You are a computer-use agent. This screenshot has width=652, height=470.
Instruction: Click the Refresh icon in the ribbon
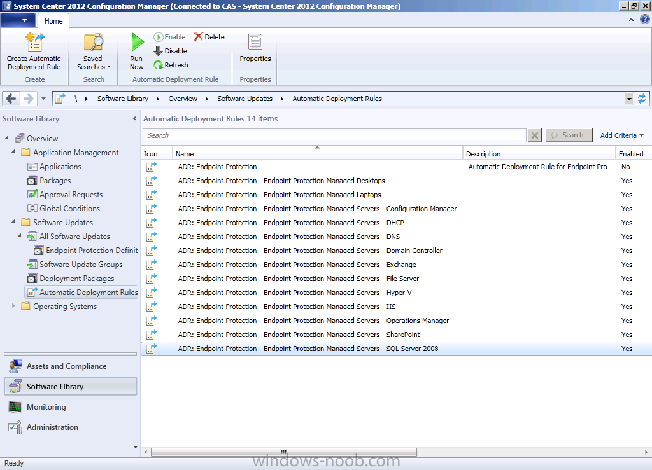point(158,65)
